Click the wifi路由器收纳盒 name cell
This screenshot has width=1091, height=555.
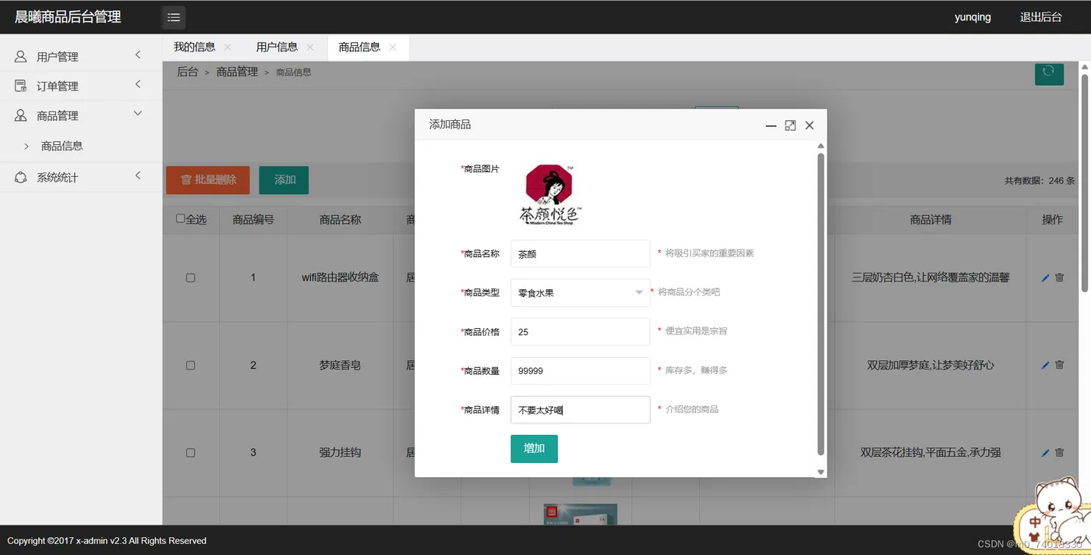[341, 277]
